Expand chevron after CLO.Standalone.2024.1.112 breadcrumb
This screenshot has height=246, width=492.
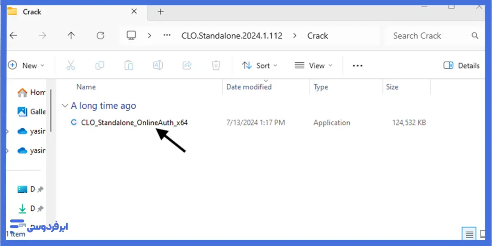[x=295, y=36]
